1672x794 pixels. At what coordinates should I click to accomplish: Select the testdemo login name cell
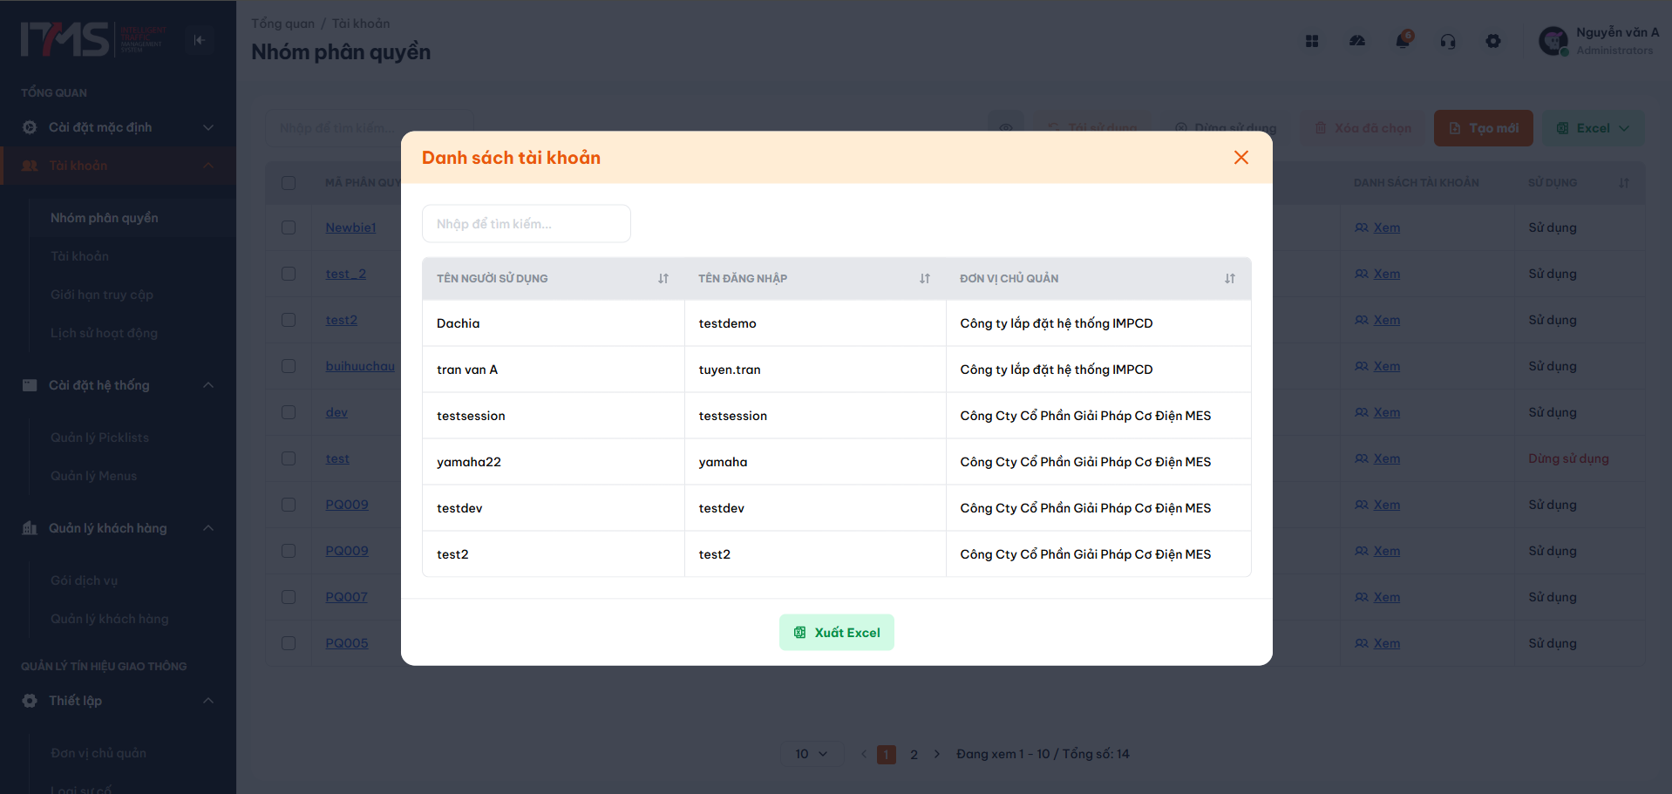click(815, 323)
